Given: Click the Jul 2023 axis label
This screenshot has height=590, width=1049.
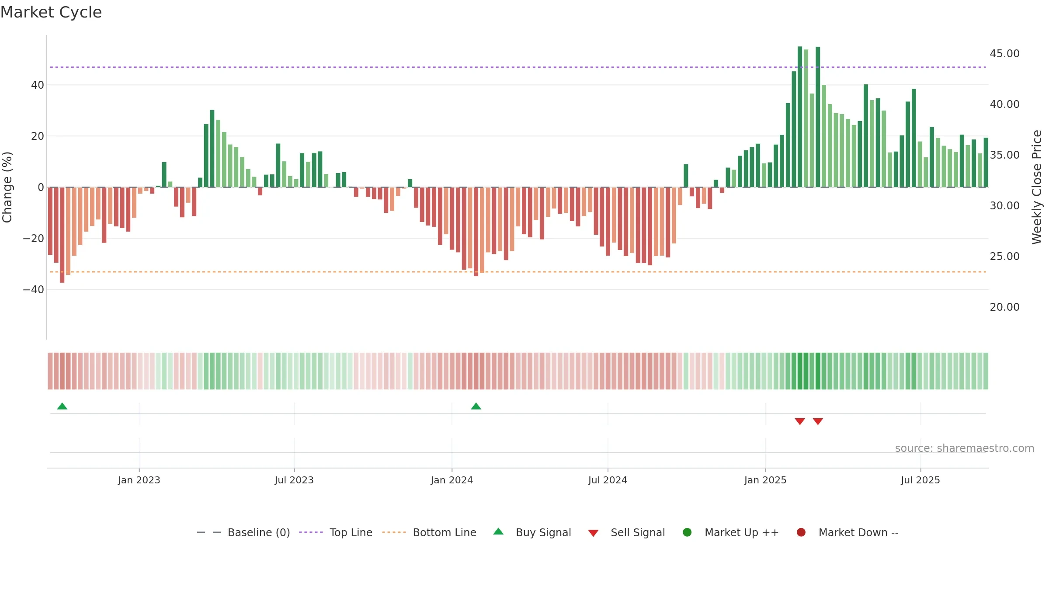Looking at the screenshot, I should click(294, 480).
